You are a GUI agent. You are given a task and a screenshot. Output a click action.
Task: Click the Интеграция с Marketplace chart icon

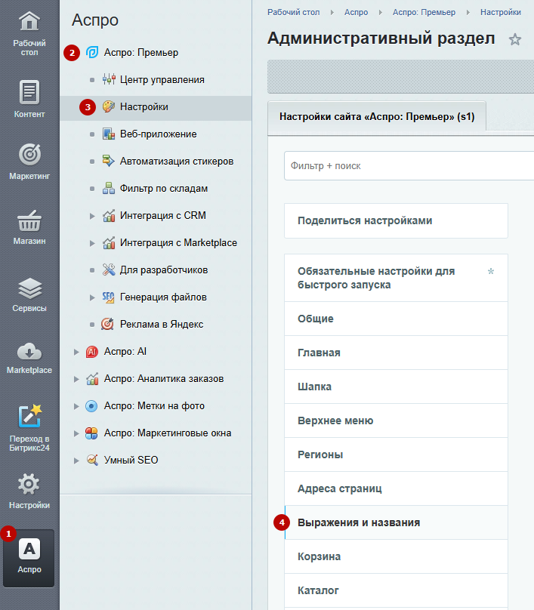109,243
